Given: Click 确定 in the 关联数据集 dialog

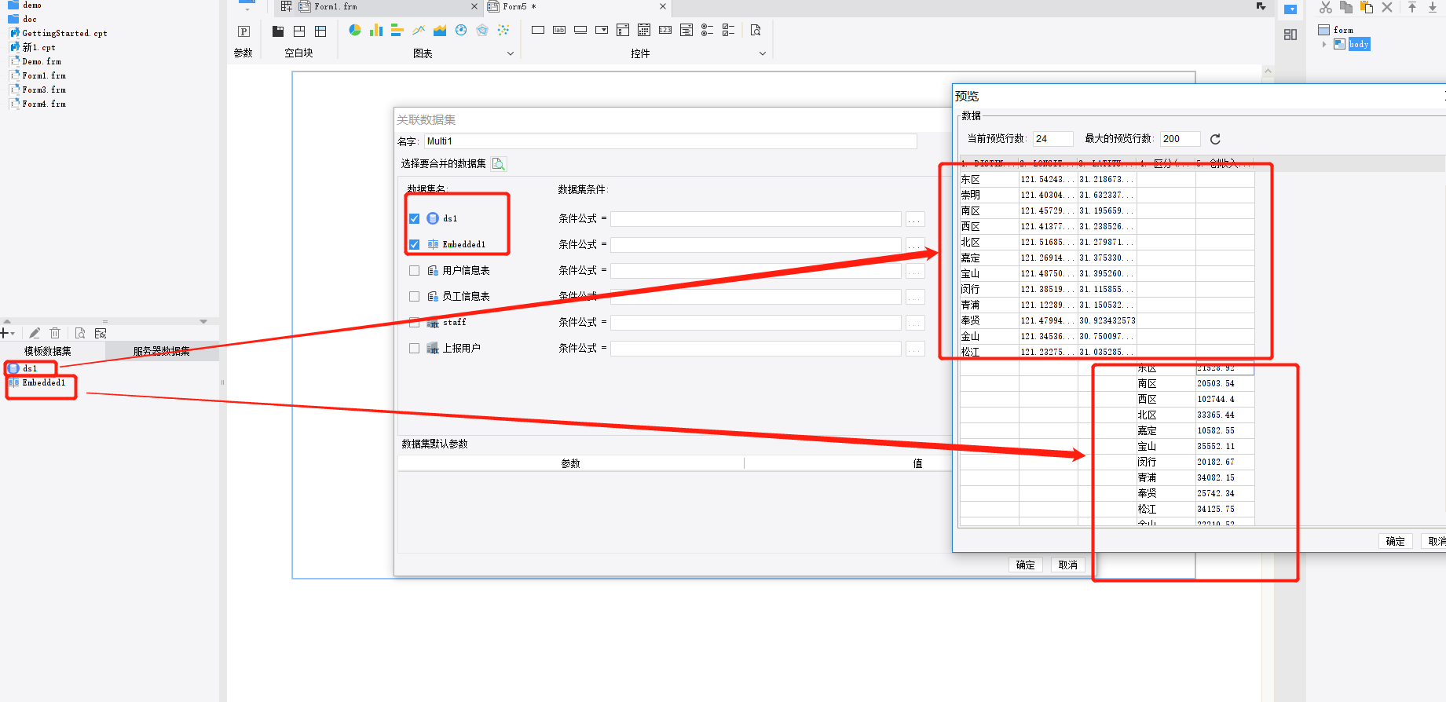Looking at the screenshot, I should point(1025,565).
